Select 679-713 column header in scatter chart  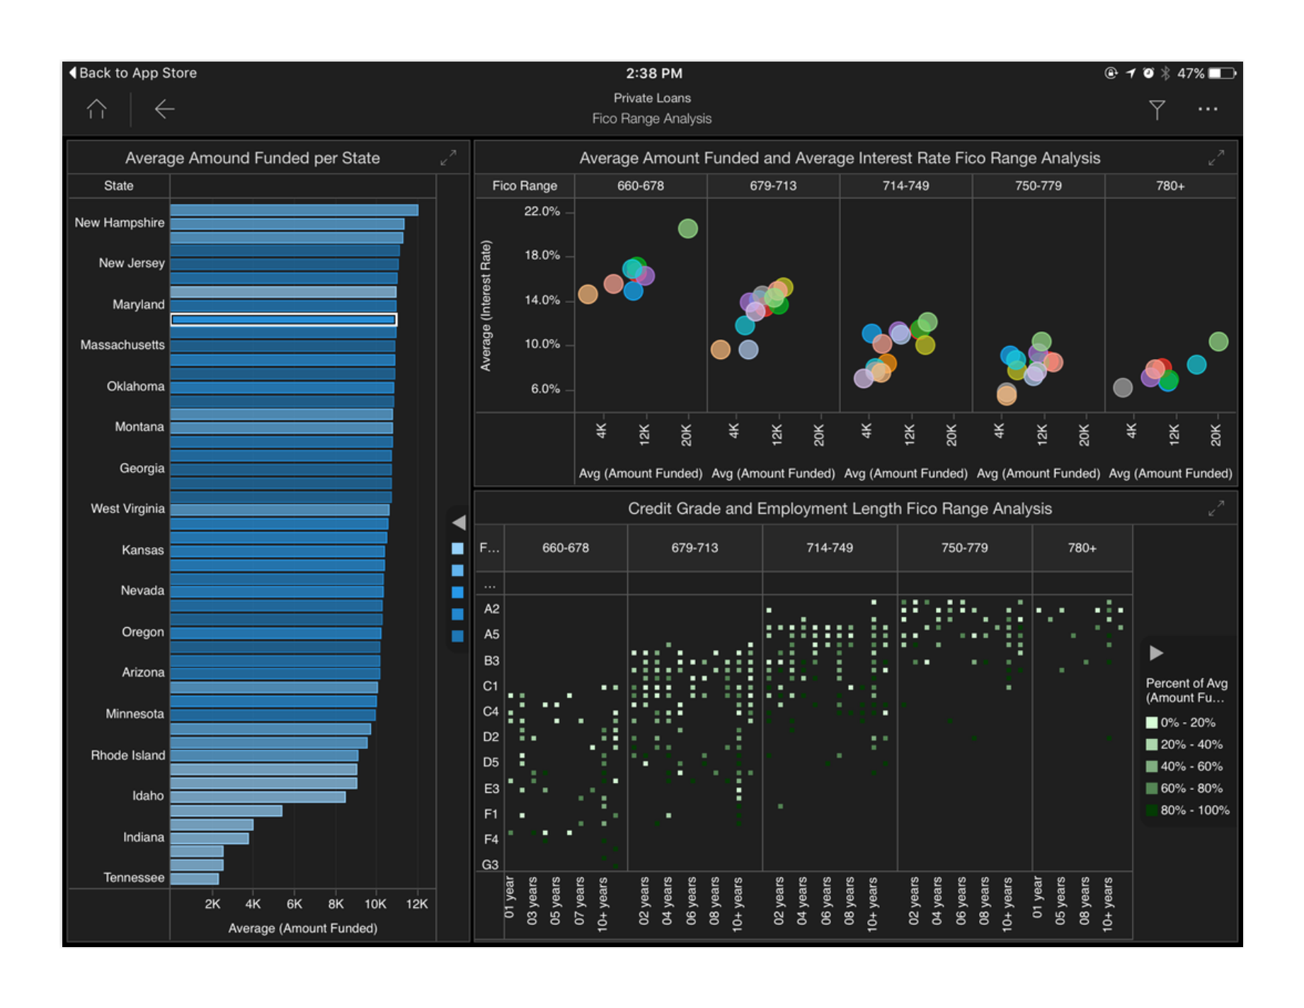[773, 185]
